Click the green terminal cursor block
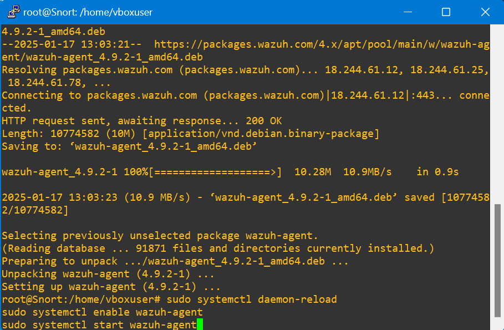This screenshot has height=330, width=504. pos(200,324)
